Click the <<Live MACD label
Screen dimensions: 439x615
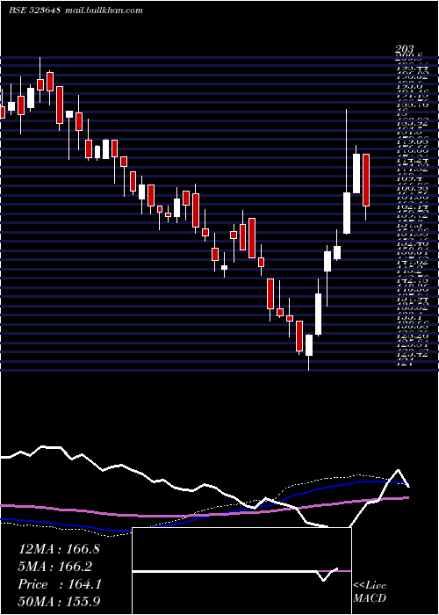[x=370, y=592]
